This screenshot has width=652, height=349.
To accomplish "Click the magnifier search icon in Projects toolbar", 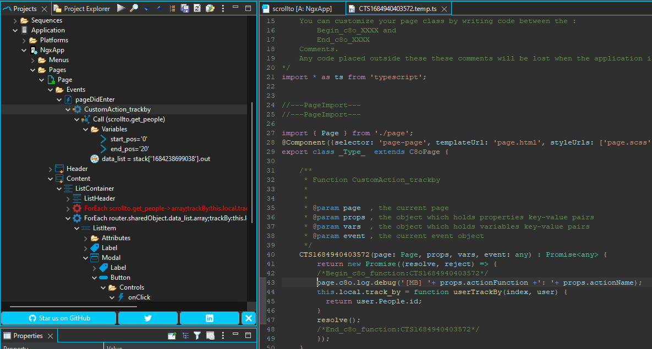I will tap(134, 8).
